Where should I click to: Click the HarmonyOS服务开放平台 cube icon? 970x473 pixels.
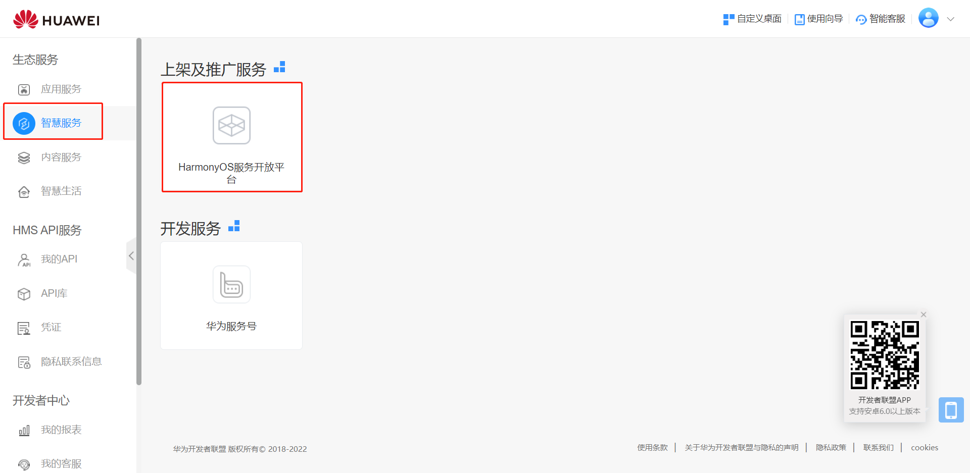(231, 125)
